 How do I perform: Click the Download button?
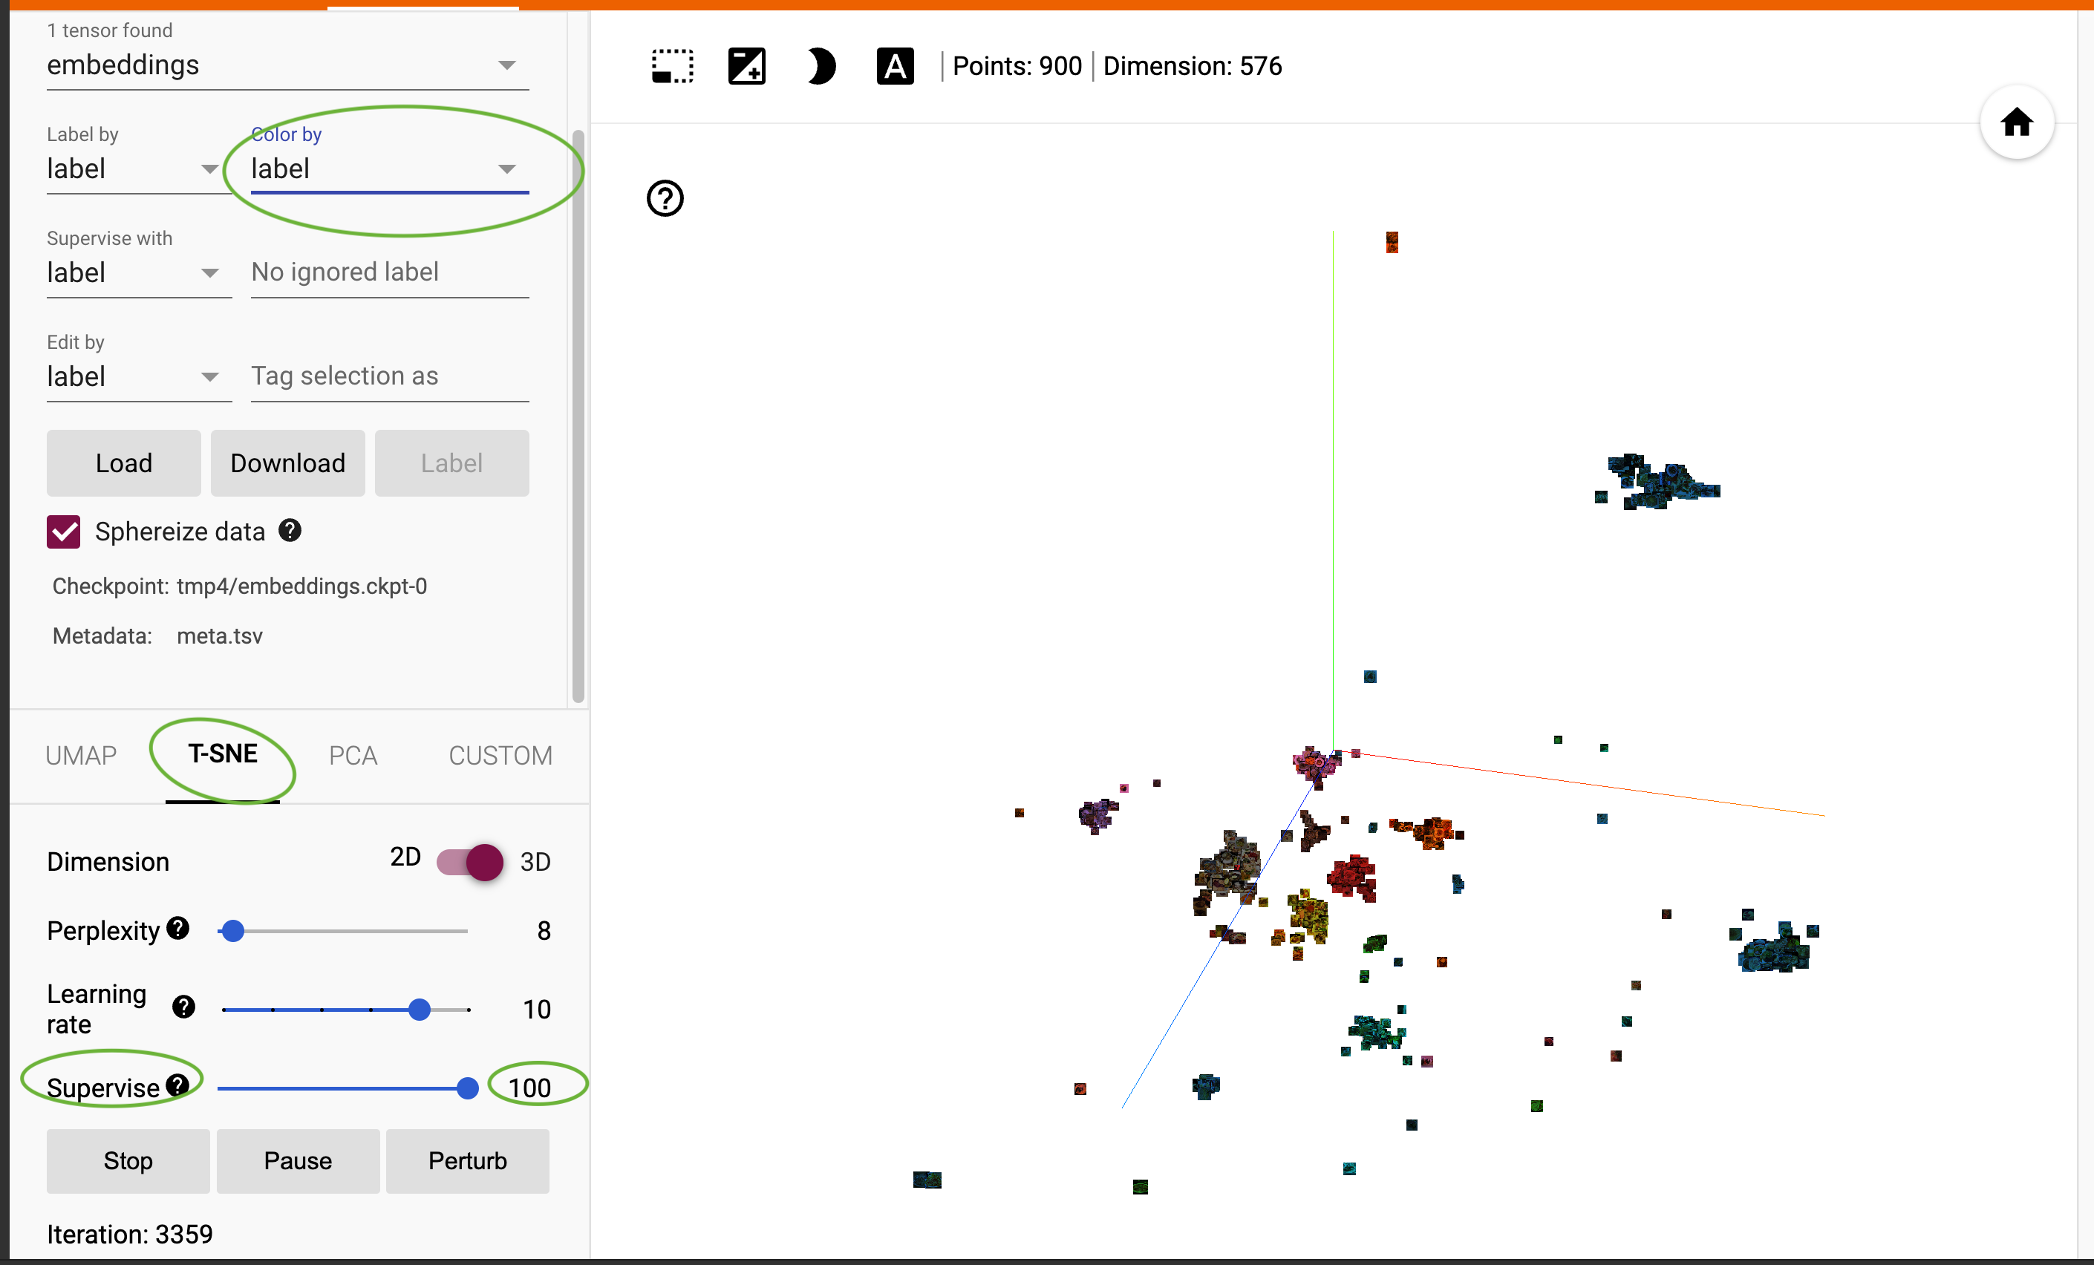287,463
